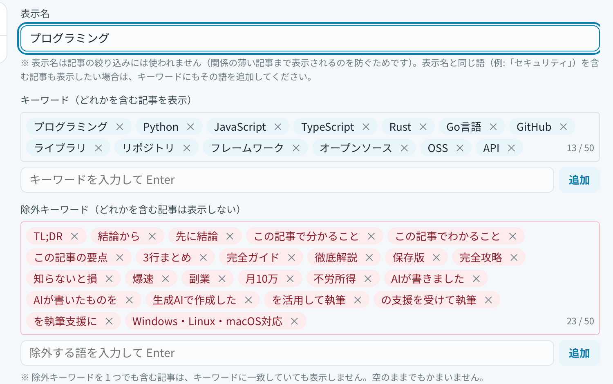This screenshot has width=613, height=384.
Task: Remove the OSS keyword tag
Action: (x=460, y=148)
